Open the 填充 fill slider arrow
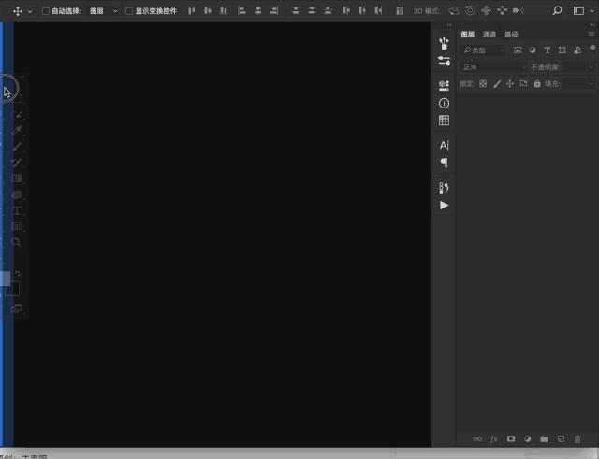This screenshot has width=599, height=459. tap(591, 83)
